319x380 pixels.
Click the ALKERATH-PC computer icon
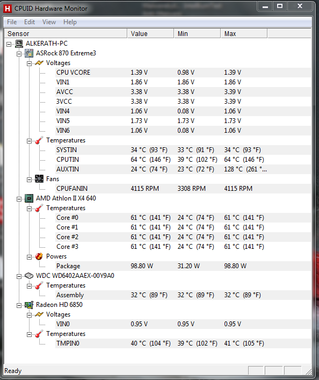19,44
